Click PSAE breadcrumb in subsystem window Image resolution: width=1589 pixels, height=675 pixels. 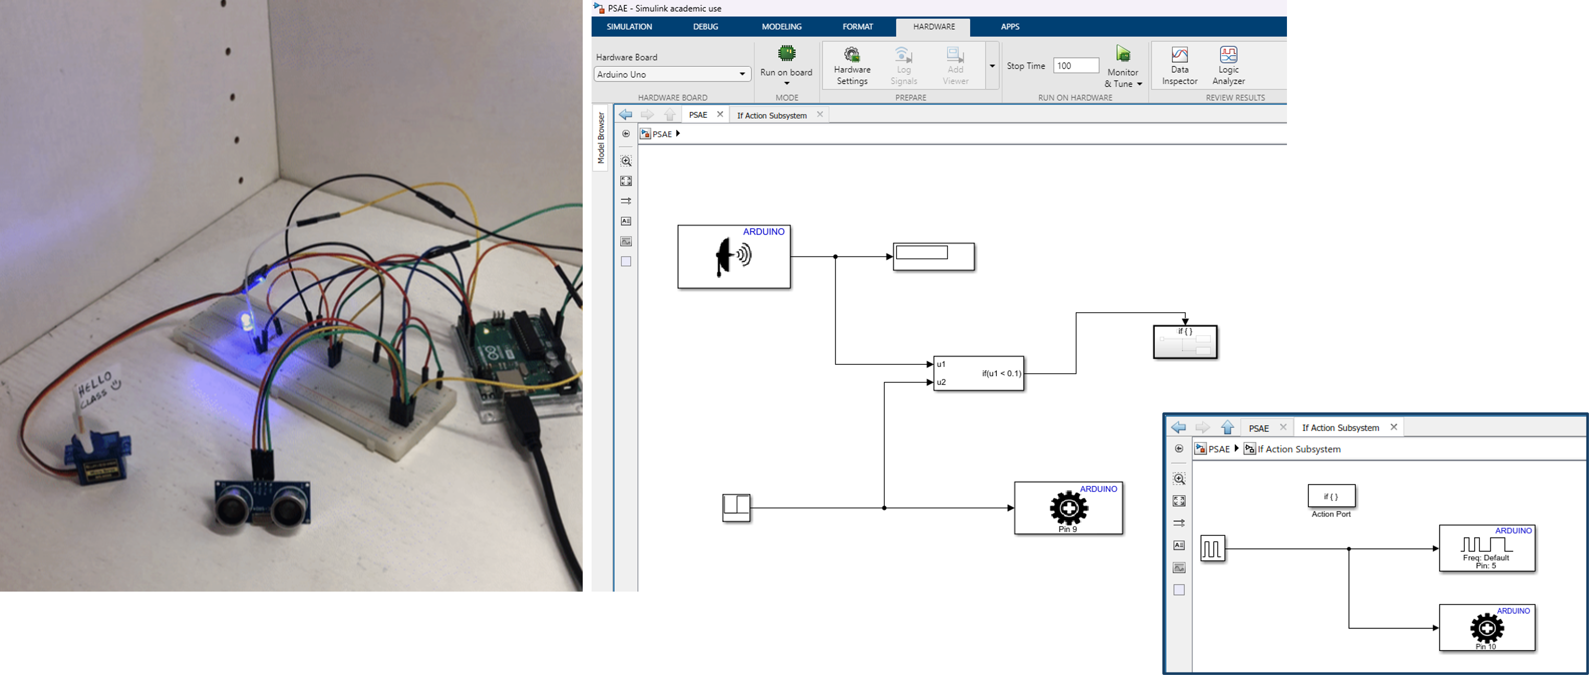coord(1218,449)
